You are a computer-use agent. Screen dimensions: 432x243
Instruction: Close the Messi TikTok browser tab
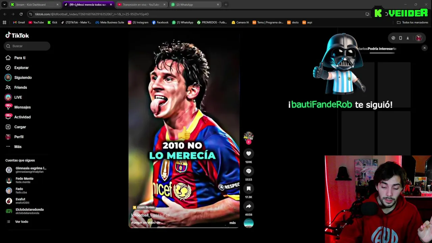point(111,5)
